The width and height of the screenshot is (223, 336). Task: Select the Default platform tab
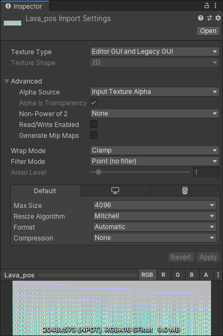pos(45,191)
